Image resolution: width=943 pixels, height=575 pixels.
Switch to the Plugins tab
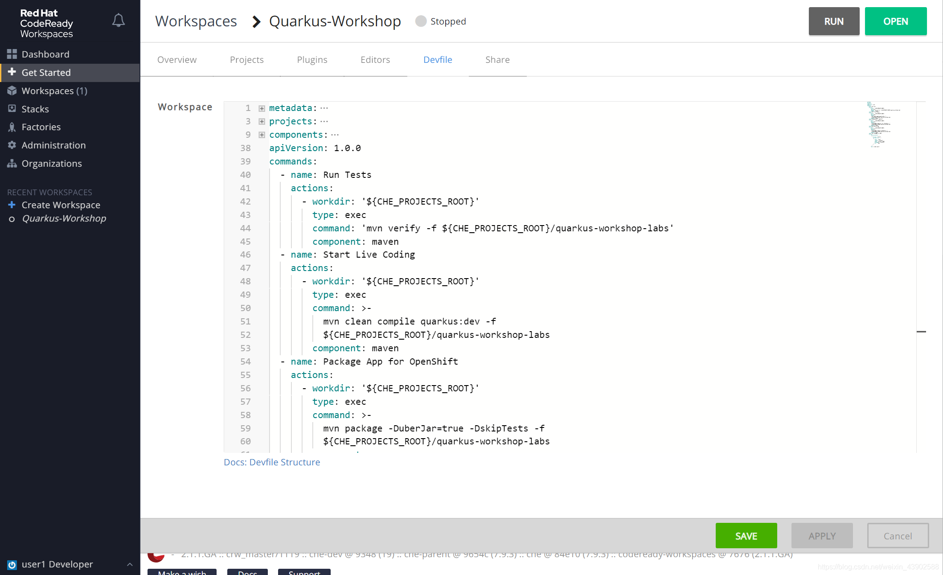coord(312,60)
